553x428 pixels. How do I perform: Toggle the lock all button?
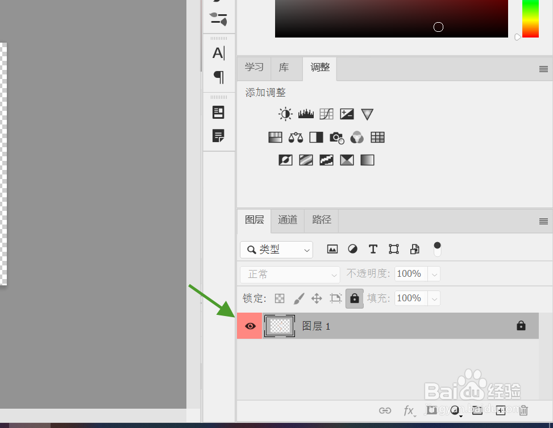[355, 298]
